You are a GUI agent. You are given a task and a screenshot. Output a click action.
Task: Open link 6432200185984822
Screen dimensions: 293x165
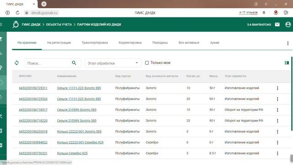[33, 143]
